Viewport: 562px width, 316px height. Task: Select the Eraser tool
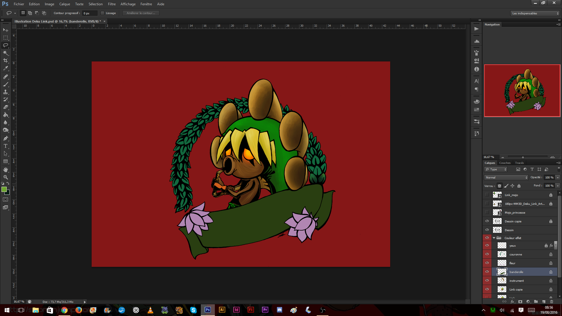[5, 107]
